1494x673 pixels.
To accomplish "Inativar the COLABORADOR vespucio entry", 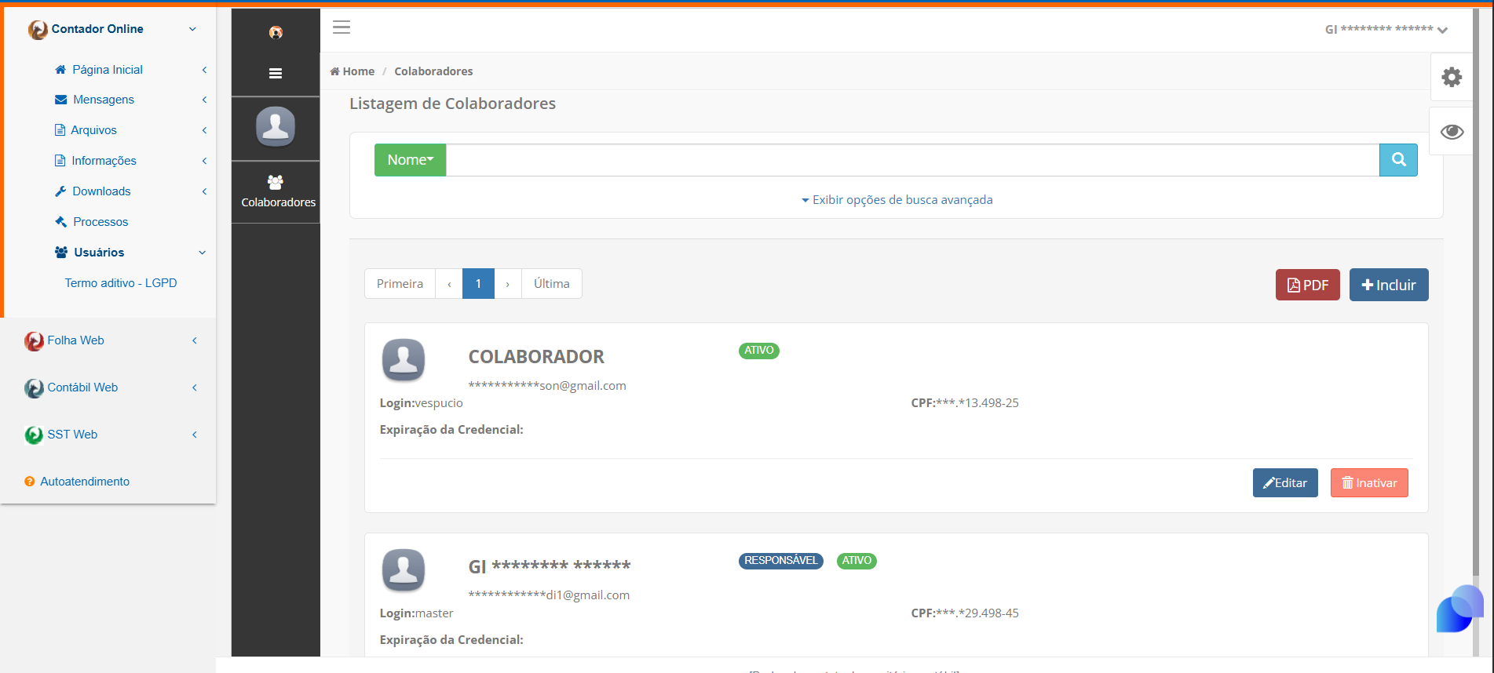I will coord(1369,483).
